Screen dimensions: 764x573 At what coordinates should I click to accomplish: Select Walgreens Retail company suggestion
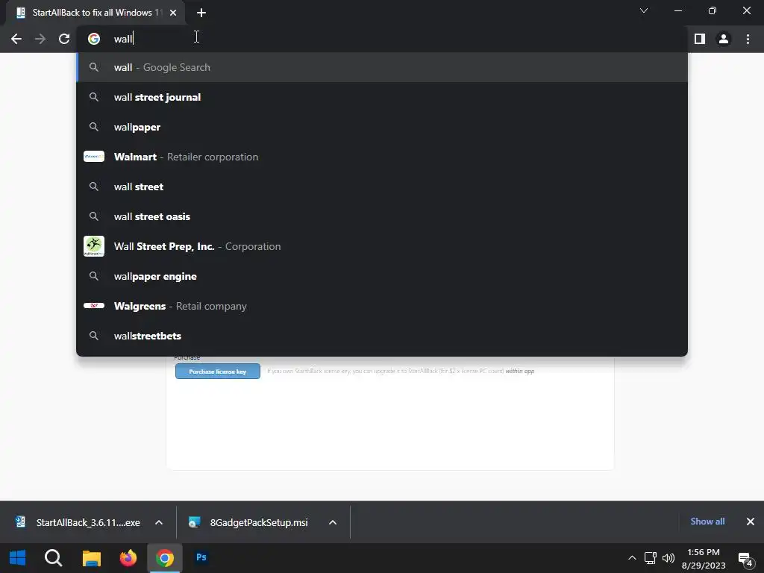pos(382,306)
